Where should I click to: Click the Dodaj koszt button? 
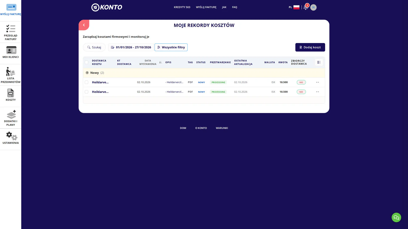tap(310, 47)
